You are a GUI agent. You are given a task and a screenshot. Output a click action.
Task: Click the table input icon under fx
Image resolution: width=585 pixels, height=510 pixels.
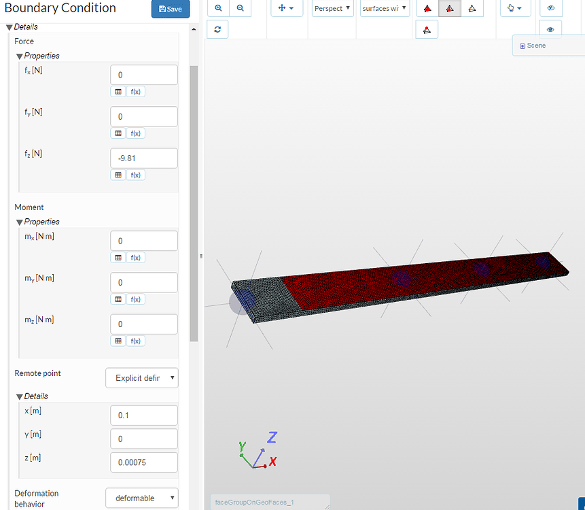117,91
